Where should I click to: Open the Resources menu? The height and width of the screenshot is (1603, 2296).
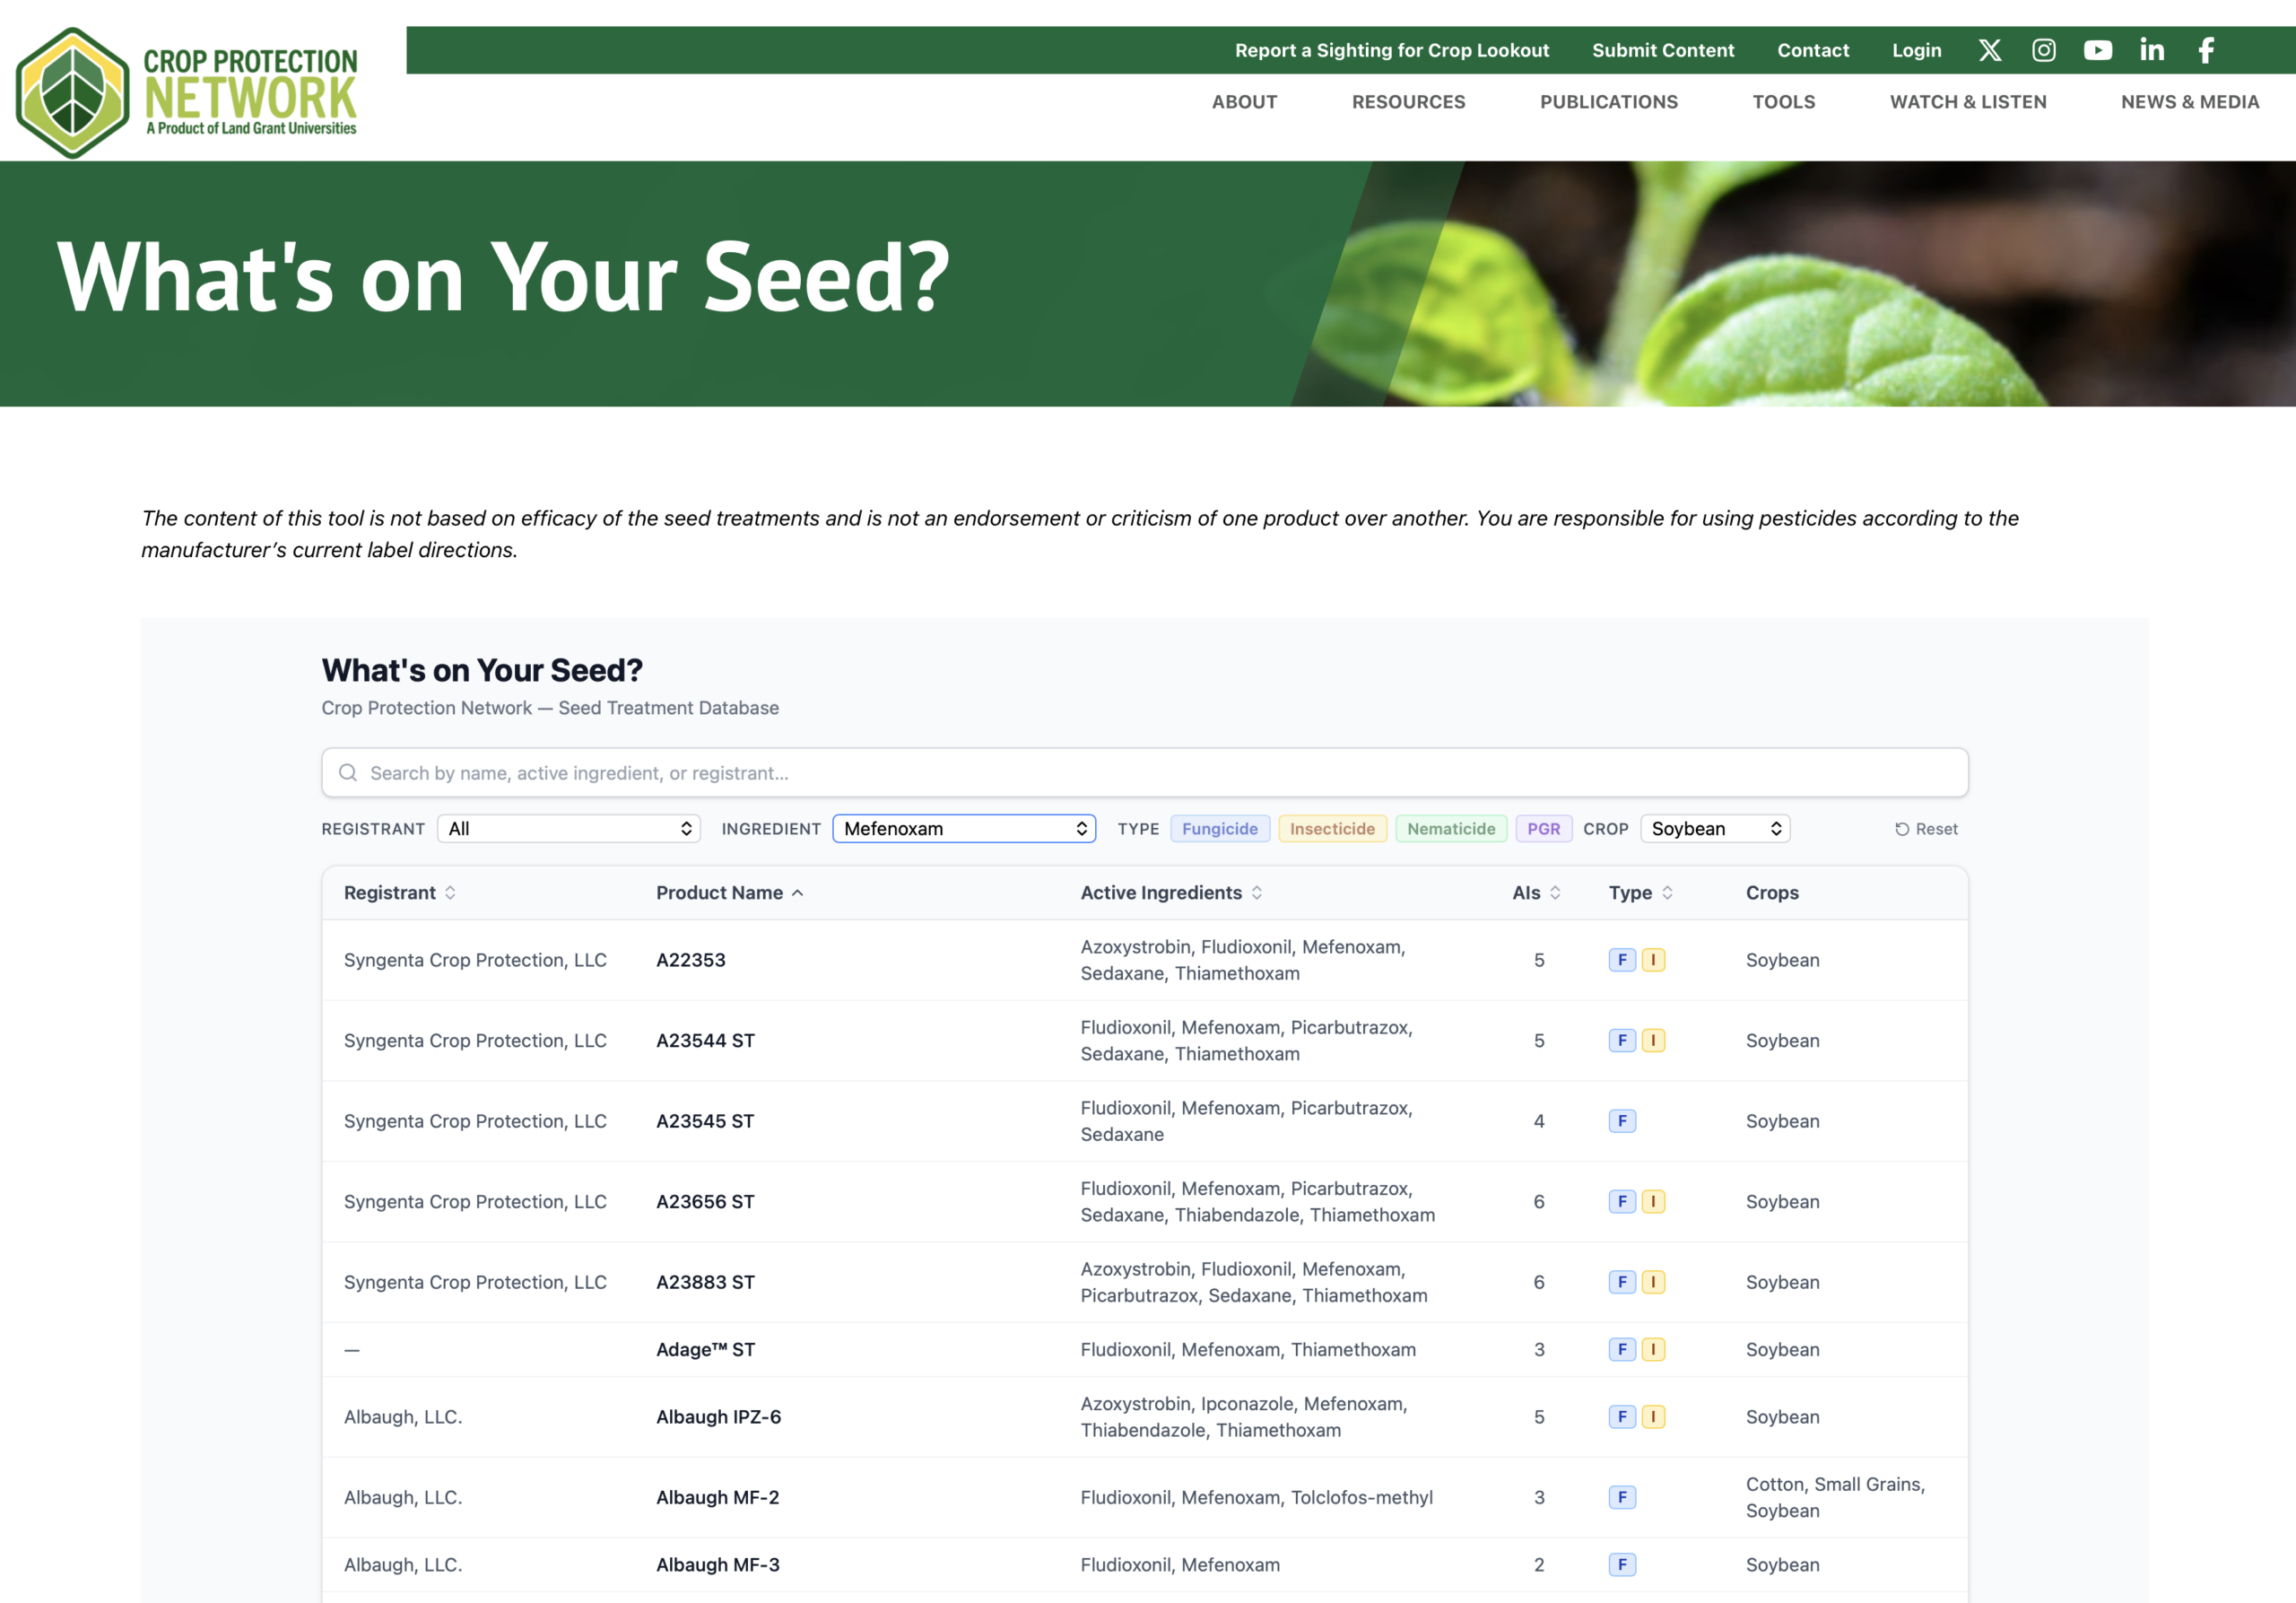coord(1408,102)
